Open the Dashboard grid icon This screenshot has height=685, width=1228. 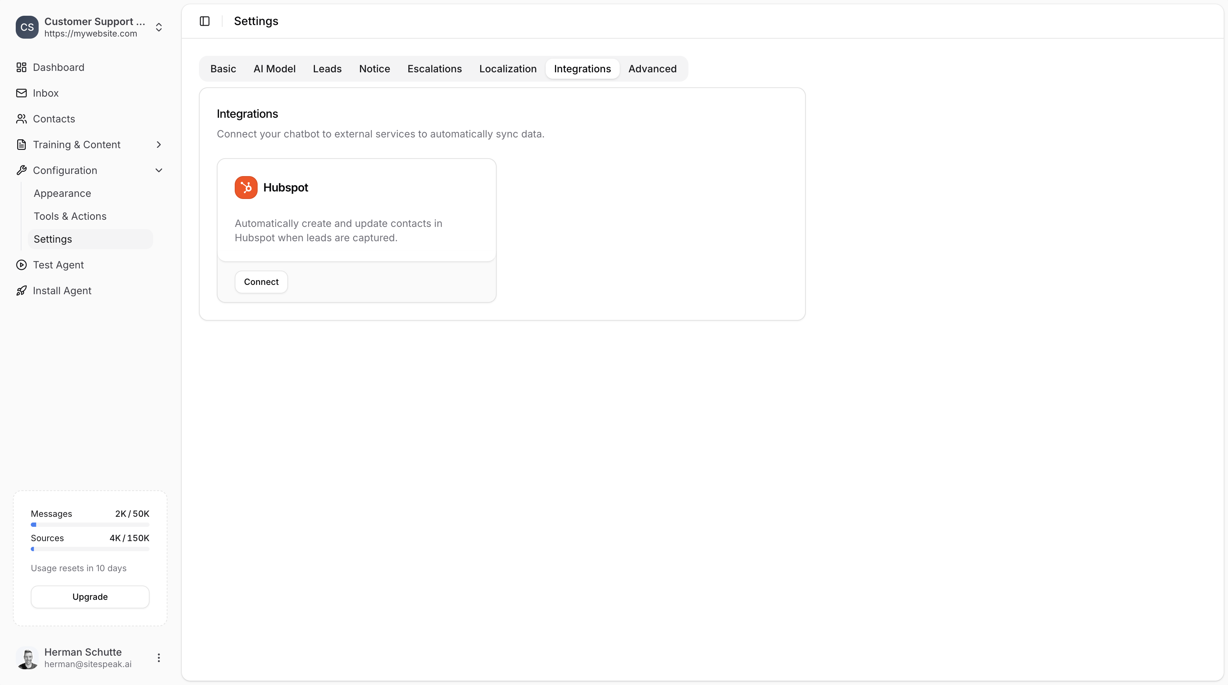(21, 67)
